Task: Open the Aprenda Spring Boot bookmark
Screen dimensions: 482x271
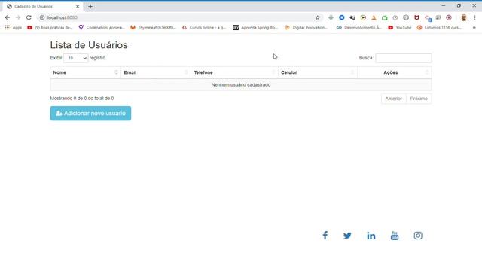Action: (255, 27)
